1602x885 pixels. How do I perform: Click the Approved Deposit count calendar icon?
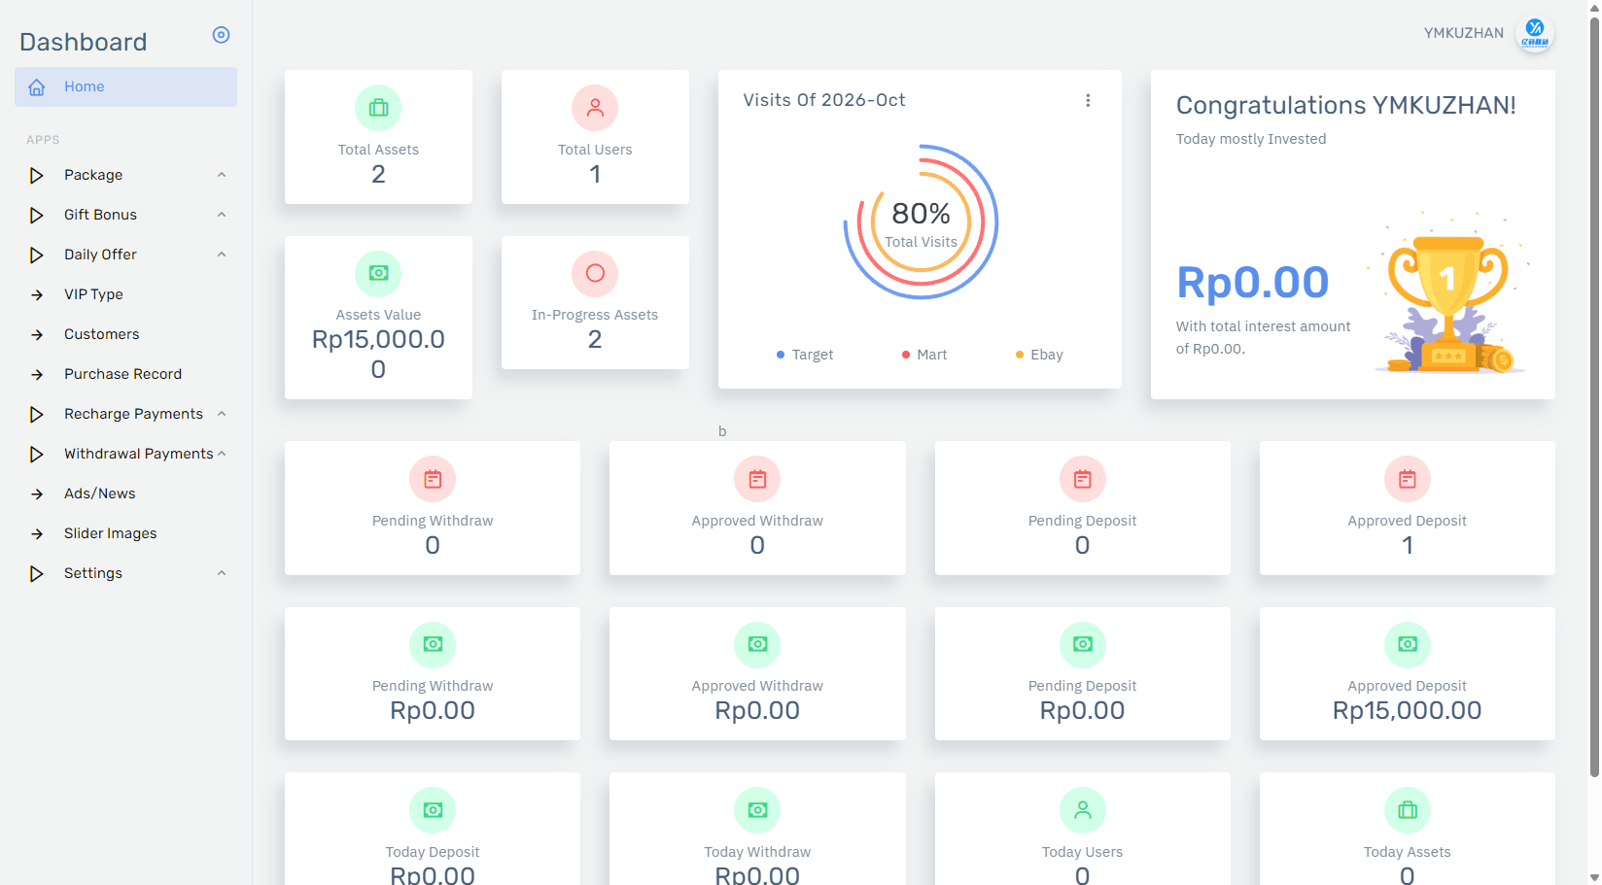pos(1408,479)
